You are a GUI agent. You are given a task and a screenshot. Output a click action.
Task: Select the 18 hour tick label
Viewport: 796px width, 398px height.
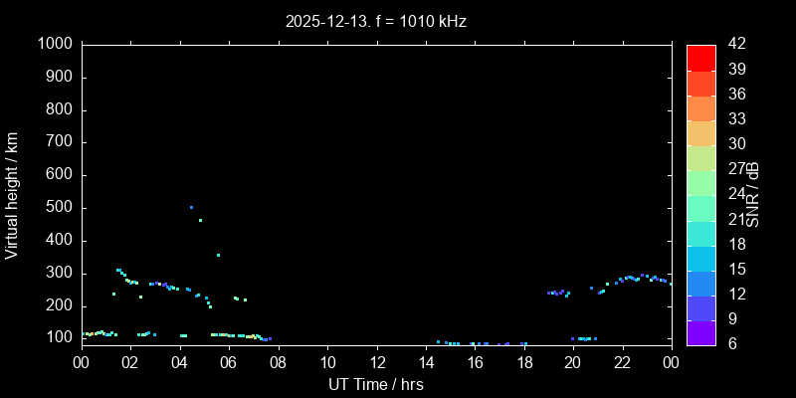point(523,362)
